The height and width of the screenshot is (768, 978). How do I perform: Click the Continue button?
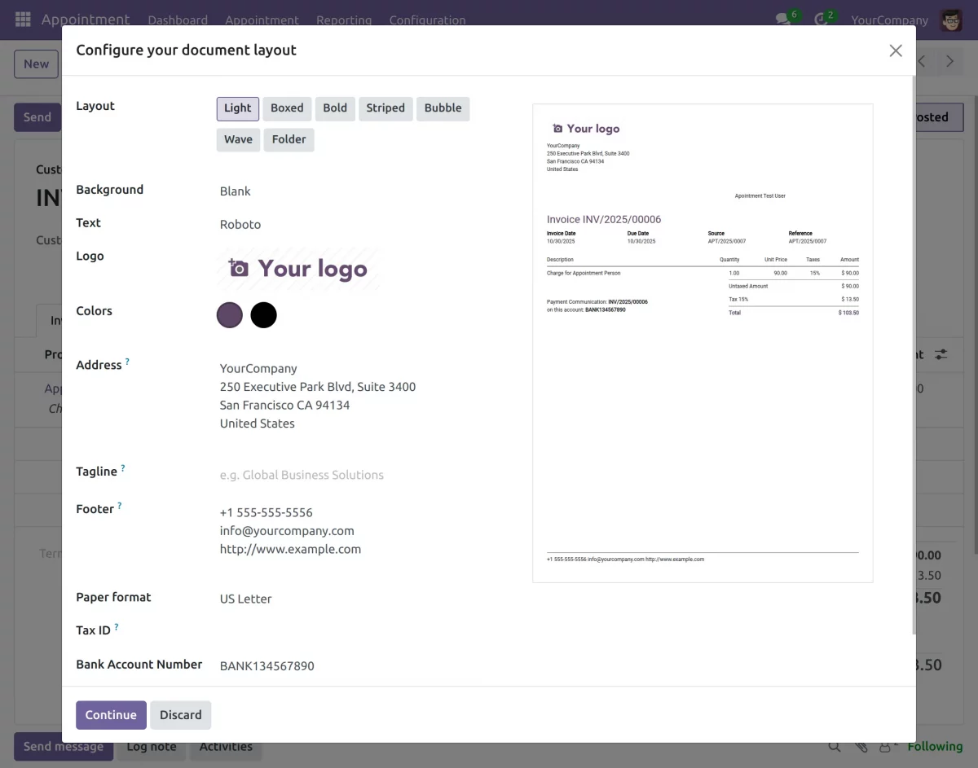click(111, 714)
